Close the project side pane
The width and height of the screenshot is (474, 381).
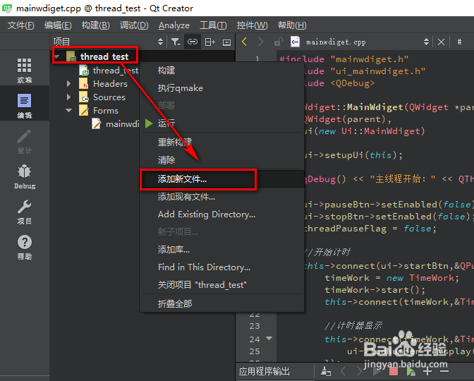coord(226,42)
